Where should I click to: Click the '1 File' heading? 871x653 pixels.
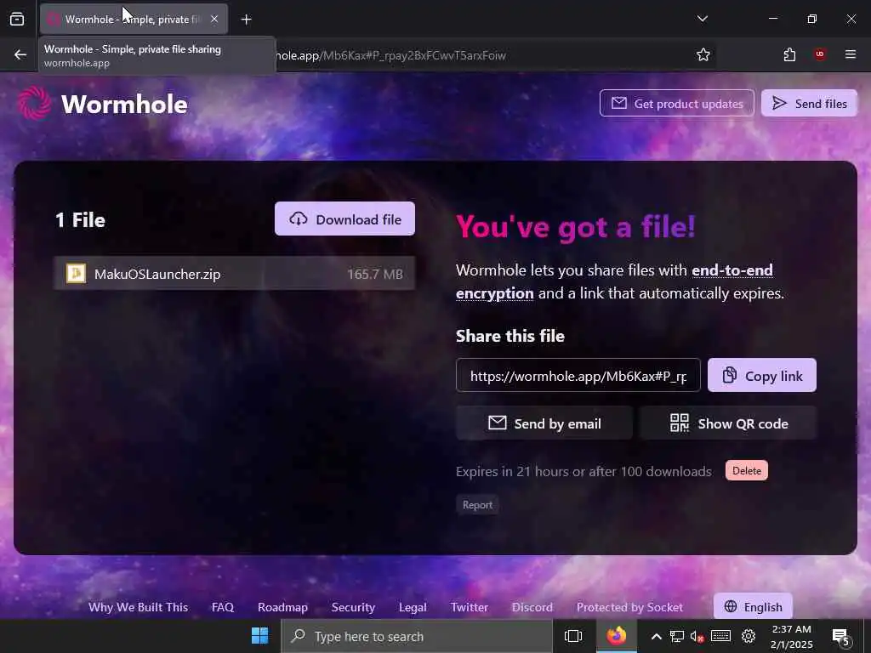(x=81, y=220)
